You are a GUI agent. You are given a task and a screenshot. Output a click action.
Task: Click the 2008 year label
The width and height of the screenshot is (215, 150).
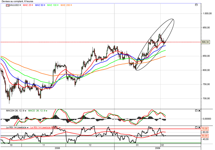[57, 148]
